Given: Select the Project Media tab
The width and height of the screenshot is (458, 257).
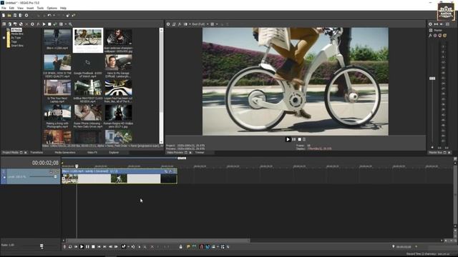Looking at the screenshot, I should coord(11,152).
